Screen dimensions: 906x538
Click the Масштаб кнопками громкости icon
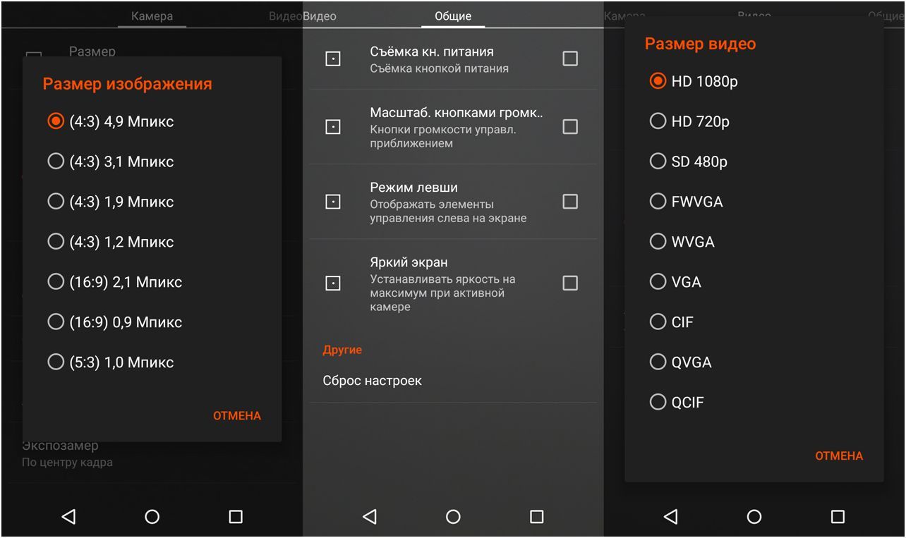[x=332, y=127]
